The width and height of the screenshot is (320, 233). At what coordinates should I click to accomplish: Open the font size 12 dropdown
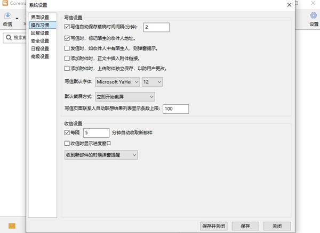152,82
